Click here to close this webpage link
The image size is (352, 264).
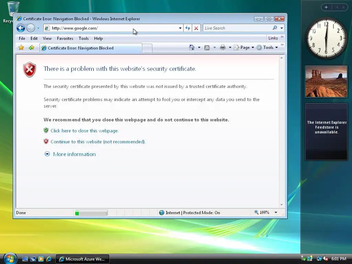click(x=85, y=131)
